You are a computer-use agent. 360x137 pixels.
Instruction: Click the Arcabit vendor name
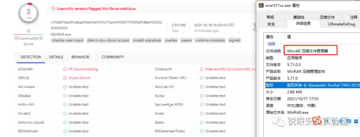[x=24, y=113]
